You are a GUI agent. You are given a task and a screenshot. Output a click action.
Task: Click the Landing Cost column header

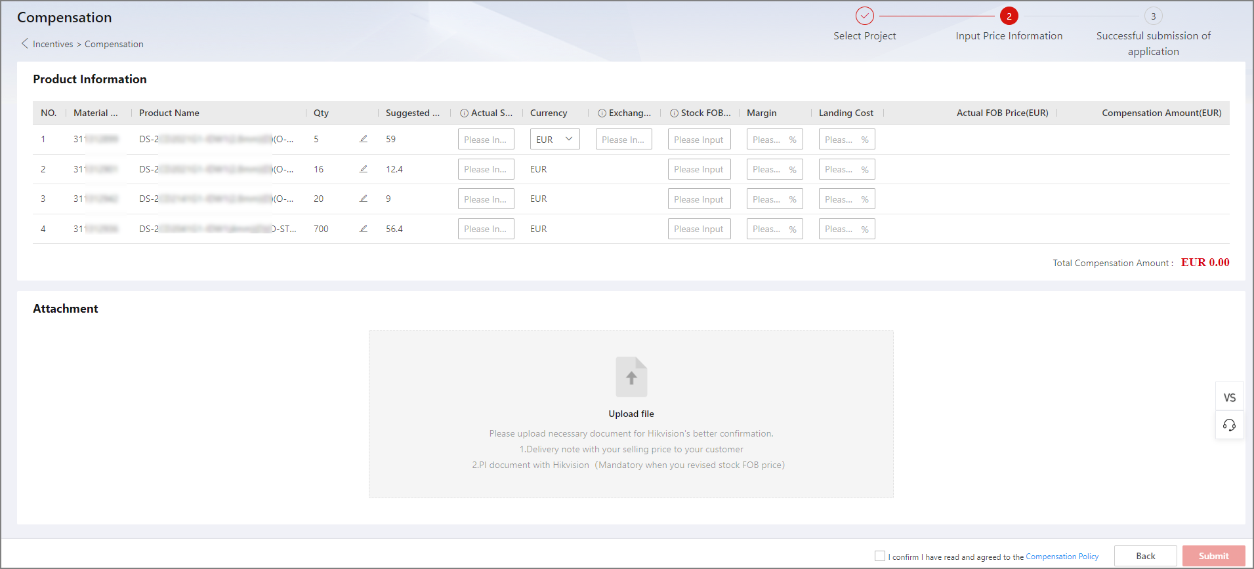tap(846, 113)
